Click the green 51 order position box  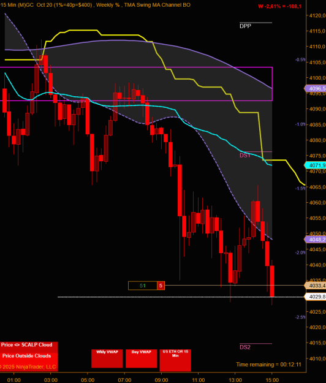[143, 286]
